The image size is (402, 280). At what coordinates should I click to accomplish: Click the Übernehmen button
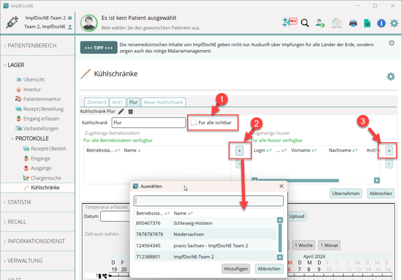pos(346,193)
